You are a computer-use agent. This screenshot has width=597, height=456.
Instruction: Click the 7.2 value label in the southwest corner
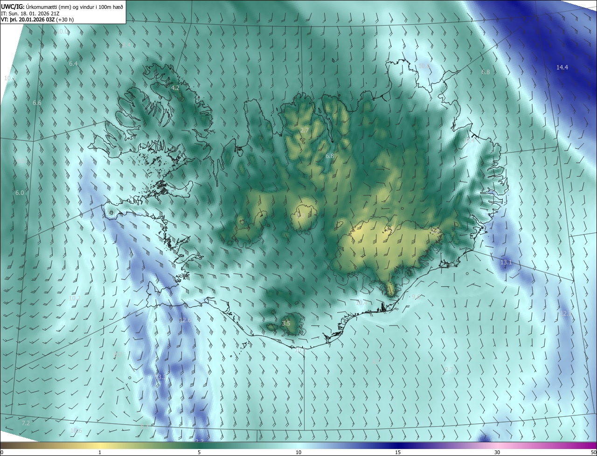(x=26, y=423)
